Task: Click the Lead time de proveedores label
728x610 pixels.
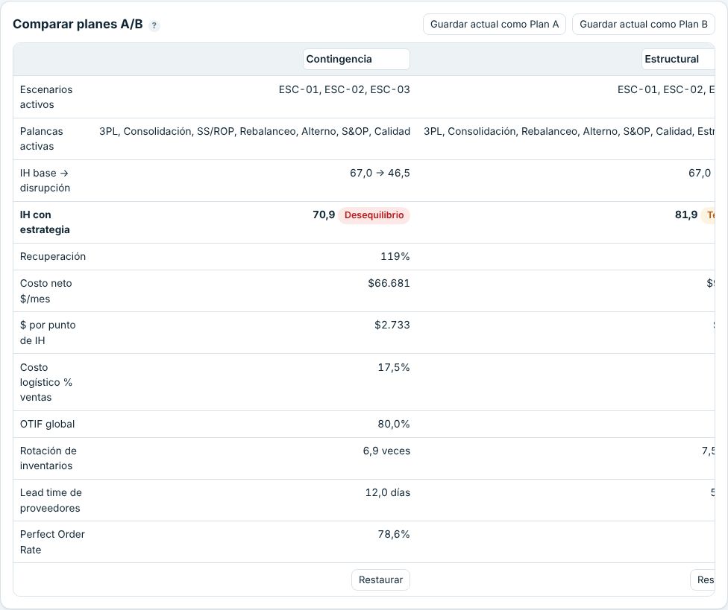Action: pos(51,501)
